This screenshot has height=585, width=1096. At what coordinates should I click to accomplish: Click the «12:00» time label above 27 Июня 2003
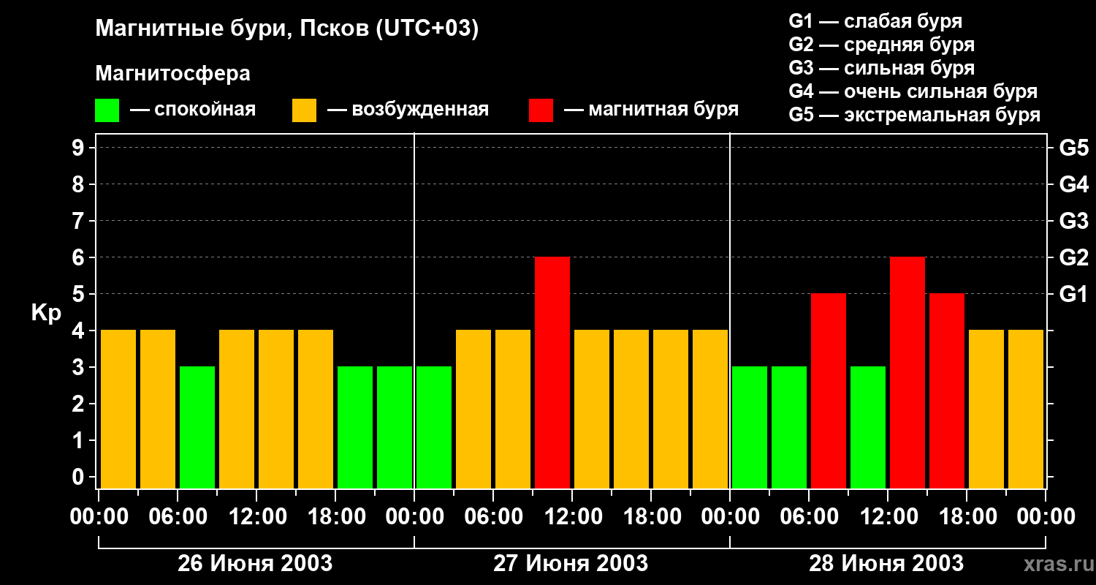point(572,517)
